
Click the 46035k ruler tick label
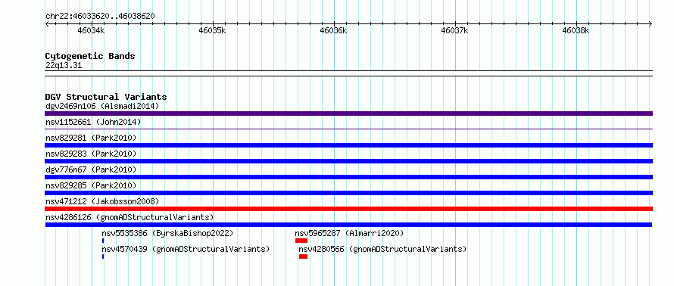click(212, 31)
